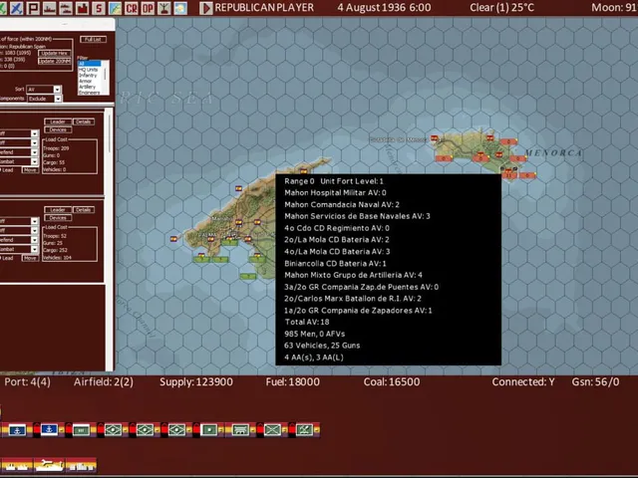Screen dimensions: 638x478
Task: Click the Connected: Y status text
Action: (x=523, y=382)
